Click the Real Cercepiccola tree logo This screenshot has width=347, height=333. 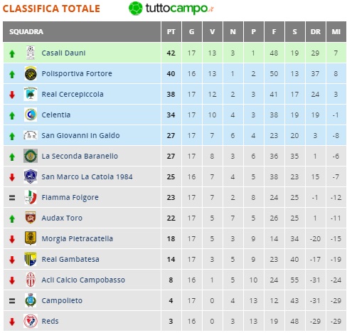tap(31, 94)
